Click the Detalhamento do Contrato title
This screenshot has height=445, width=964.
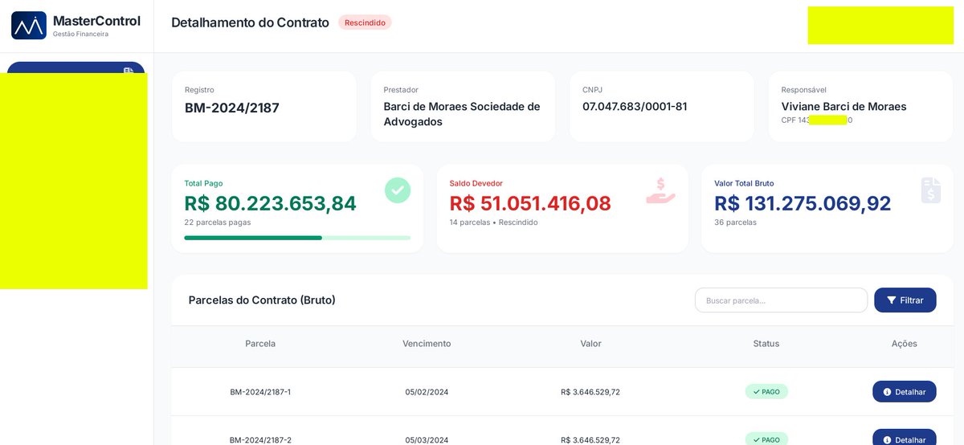pos(250,22)
